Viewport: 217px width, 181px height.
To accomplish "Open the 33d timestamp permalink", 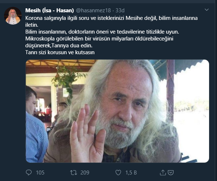I will tap(120, 10).
